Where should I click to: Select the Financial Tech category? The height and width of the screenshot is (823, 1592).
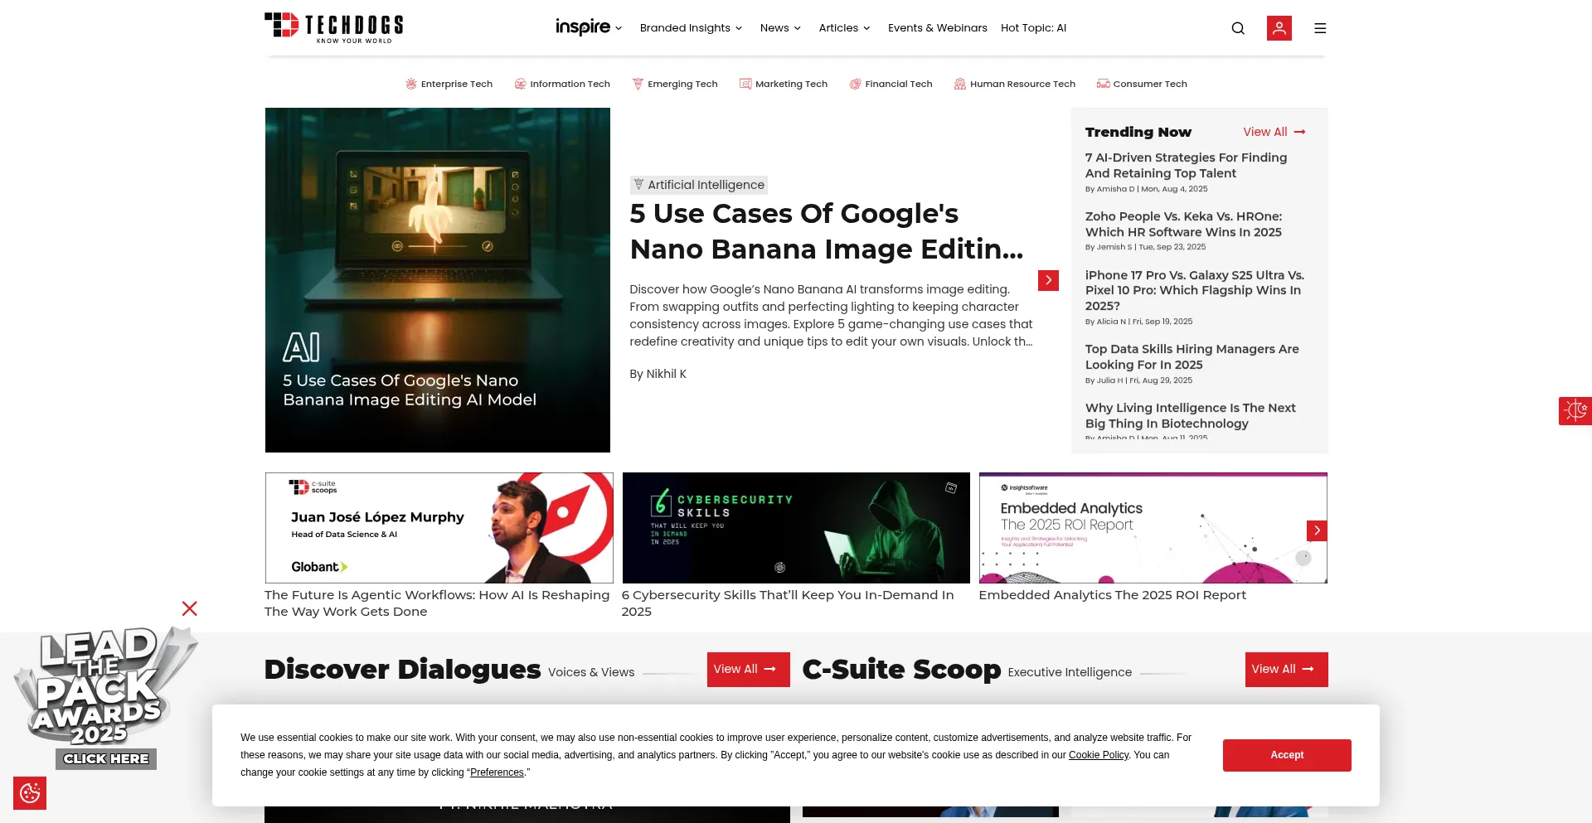891,84
